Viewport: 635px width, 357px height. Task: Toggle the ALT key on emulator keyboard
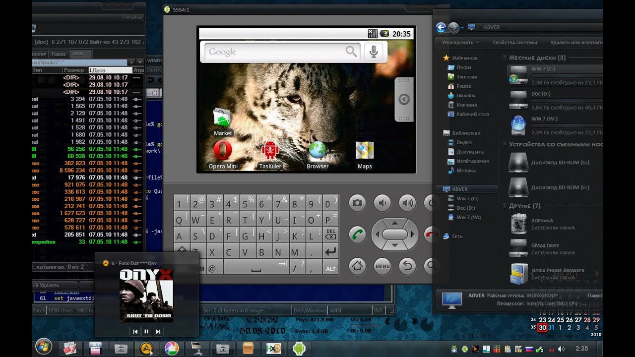point(330,268)
